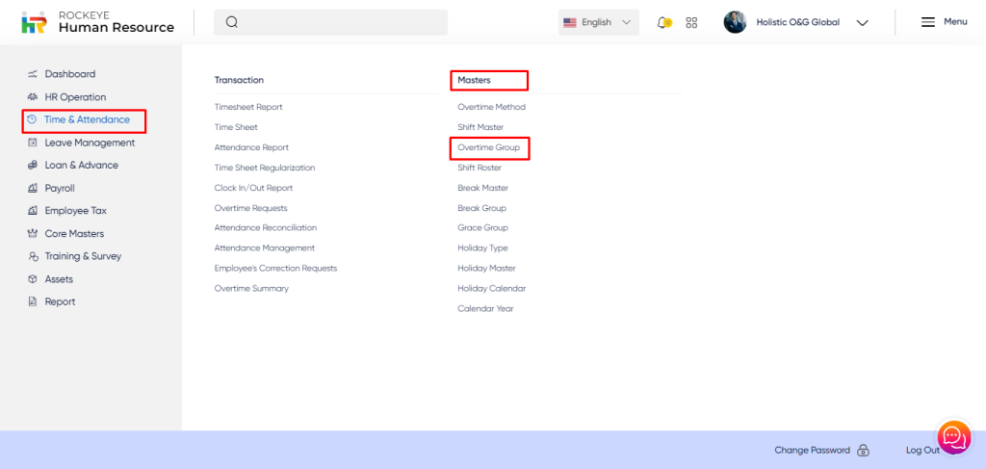The image size is (986, 469).
Task: Open Time & Attendance module
Action: point(87,120)
